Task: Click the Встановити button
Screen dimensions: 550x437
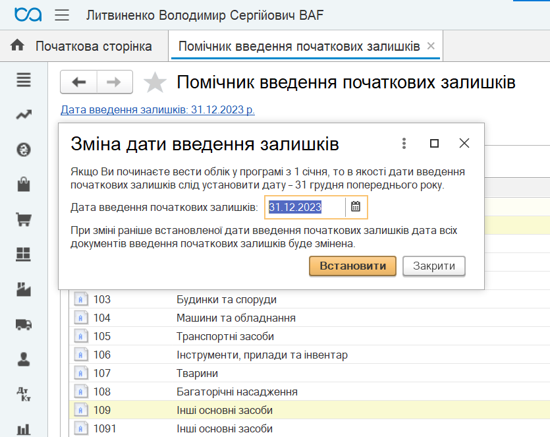Action: [x=352, y=266]
